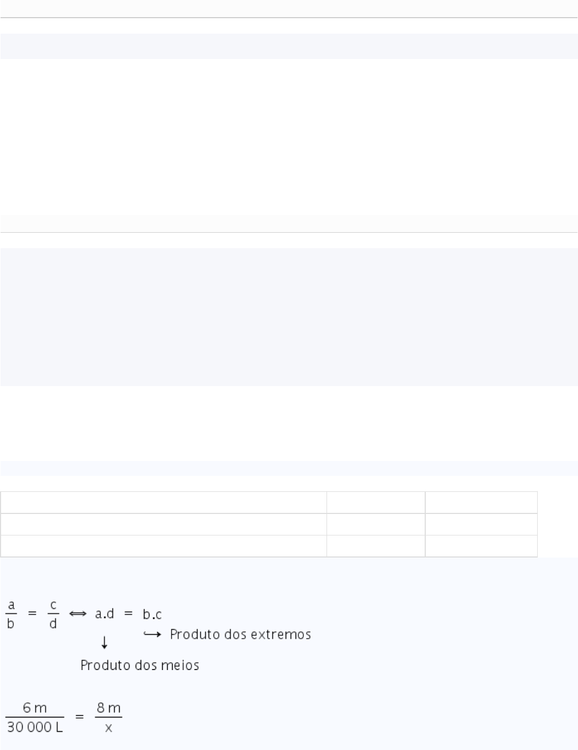Select the "b.c" product term
The width and height of the screenshot is (578, 750).
[152, 614]
